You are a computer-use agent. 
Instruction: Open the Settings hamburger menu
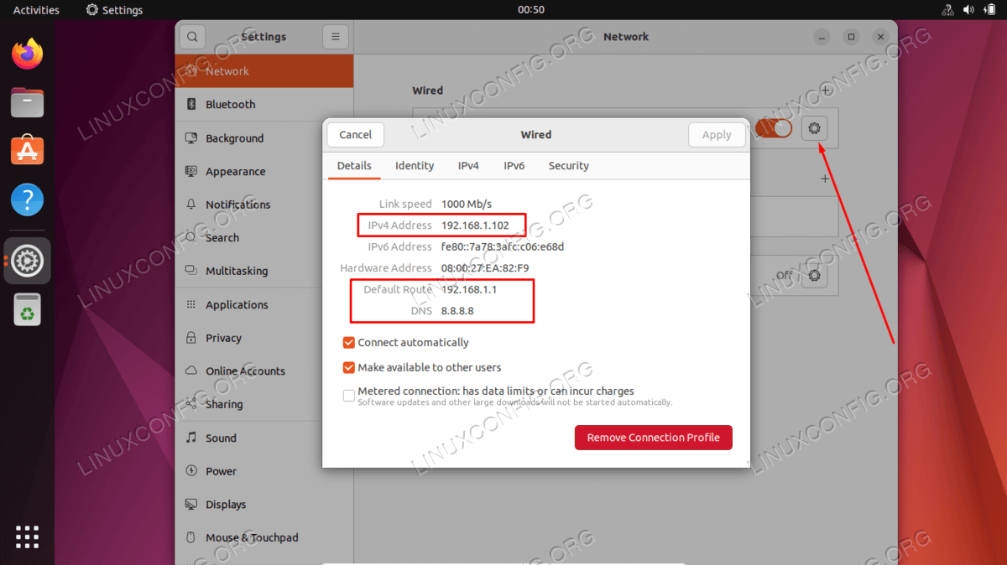coord(335,37)
